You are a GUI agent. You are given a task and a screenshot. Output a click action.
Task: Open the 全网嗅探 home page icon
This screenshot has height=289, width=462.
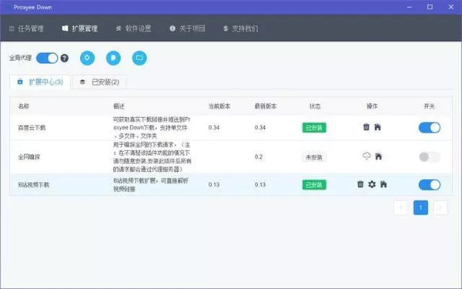[379, 156]
